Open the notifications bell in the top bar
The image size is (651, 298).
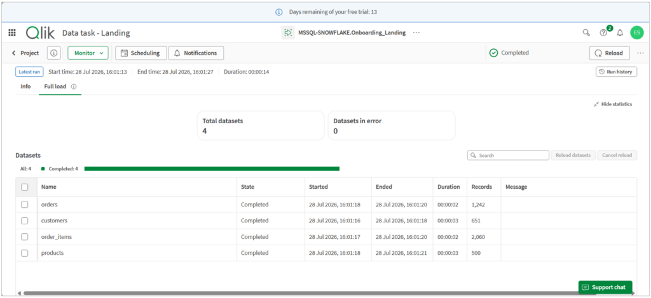tap(620, 32)
